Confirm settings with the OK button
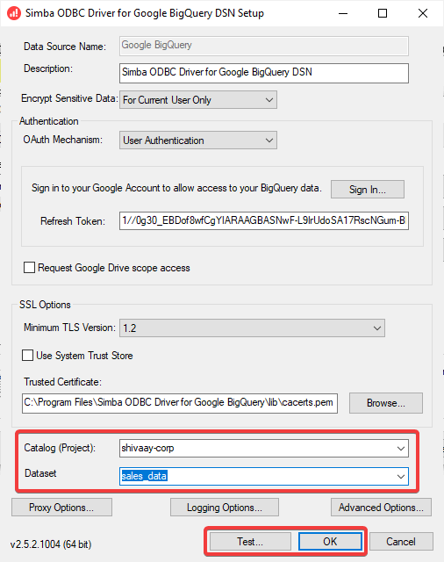 [x=330, y=541]
